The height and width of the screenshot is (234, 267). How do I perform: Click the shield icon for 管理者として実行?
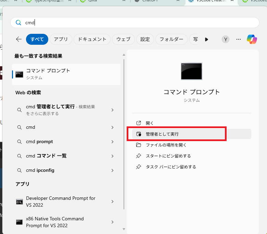pos(139,134)
